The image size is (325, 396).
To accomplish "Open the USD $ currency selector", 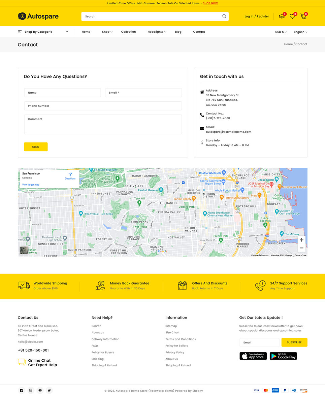I will click(281, 32).
